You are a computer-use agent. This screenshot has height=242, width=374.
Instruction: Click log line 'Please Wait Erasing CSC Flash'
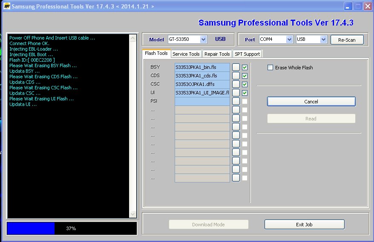[43, 88]
